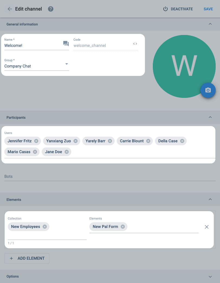
Task: Save the channel changes
Action: (x=208, y=9)
